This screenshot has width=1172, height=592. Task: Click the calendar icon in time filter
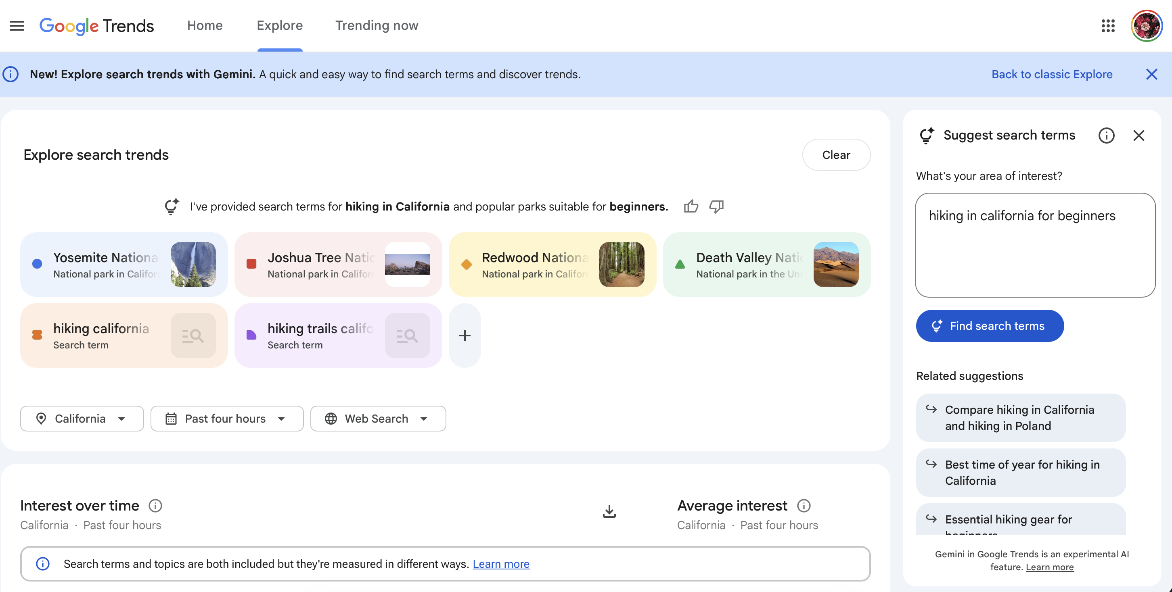pos(171,419)
